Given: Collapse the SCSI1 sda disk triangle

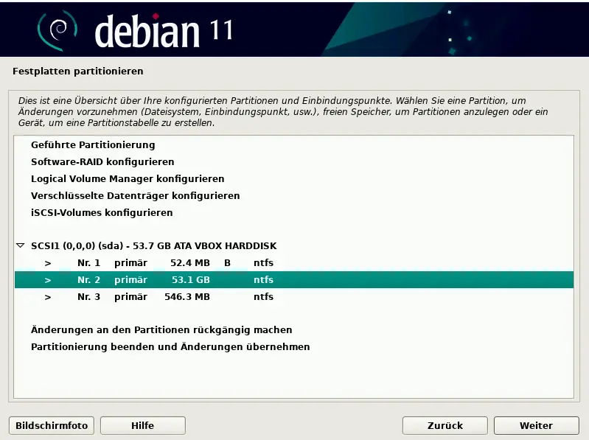Looking at the screenshot, I should tap(21, 245).
